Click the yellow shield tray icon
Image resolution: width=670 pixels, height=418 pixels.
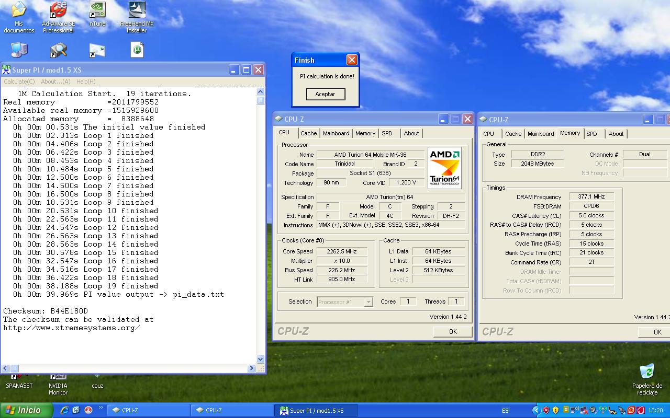click(555, 410)
